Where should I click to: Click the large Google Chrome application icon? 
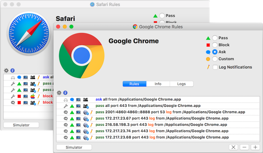82,56
